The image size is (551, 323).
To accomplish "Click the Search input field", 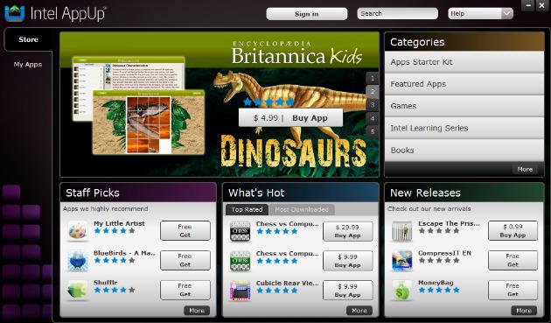I will 397,14.
